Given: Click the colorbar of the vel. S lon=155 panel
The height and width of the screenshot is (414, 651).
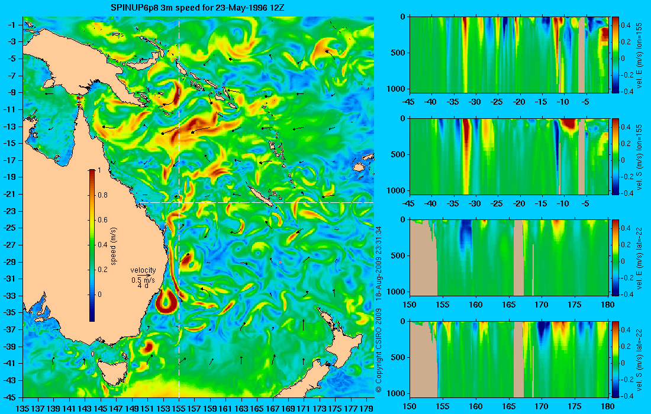Looking at the screenshot, I should point(615,156).
